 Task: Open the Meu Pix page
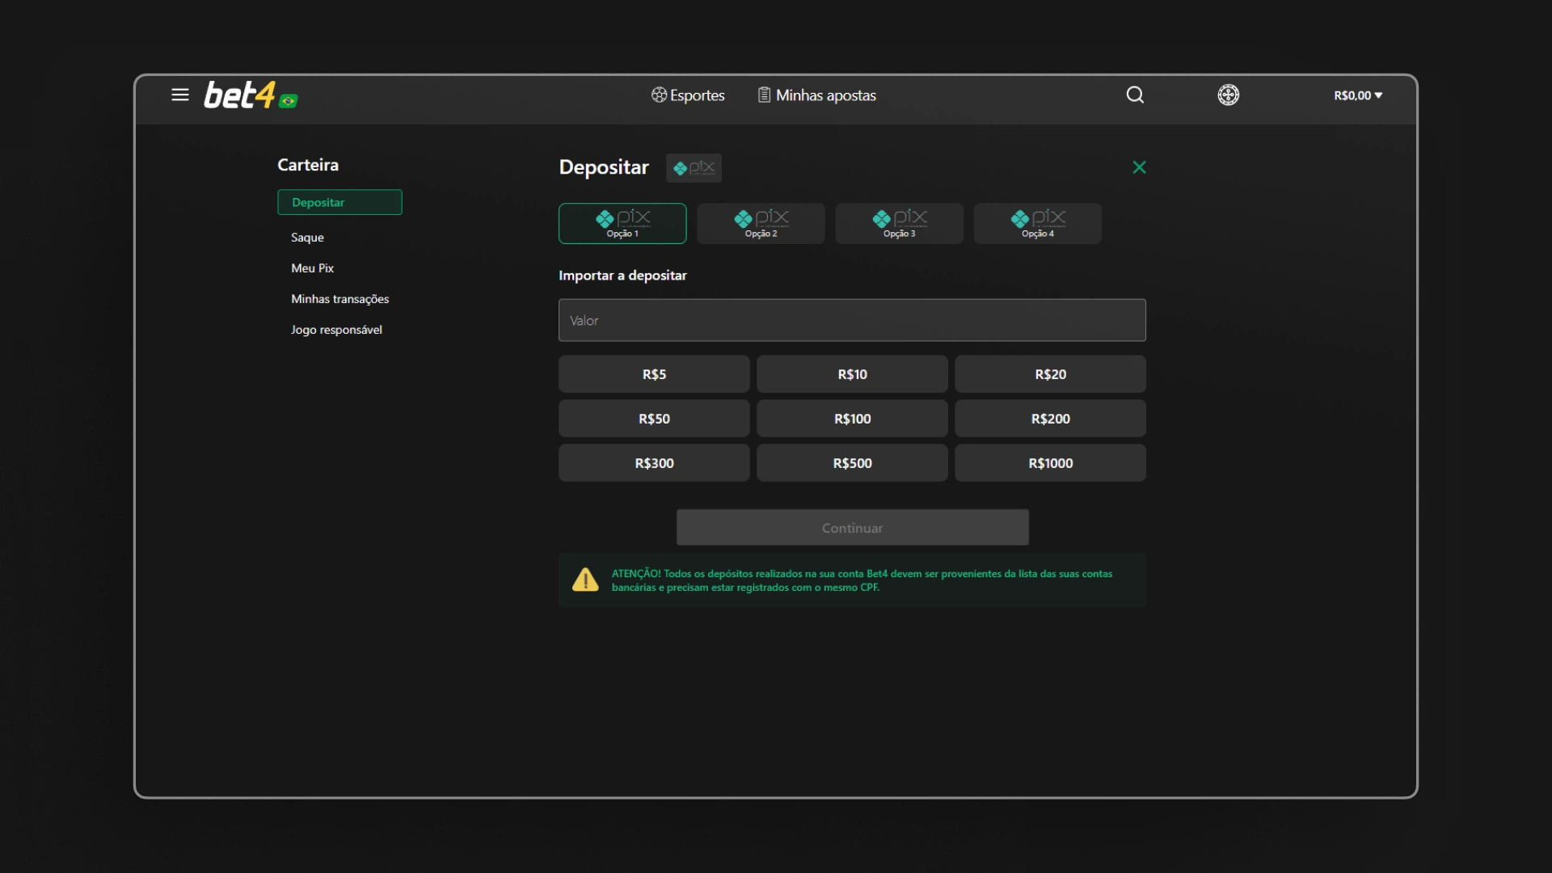tap(312, 268)
